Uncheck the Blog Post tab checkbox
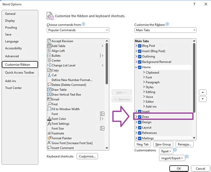 tap(140, 46)
